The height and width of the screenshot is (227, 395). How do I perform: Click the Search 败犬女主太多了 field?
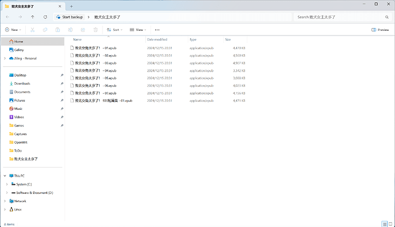pyautogui.click(x=342, y=17)
